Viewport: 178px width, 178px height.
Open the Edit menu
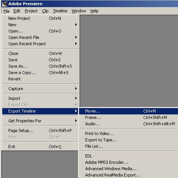point(17,11)
